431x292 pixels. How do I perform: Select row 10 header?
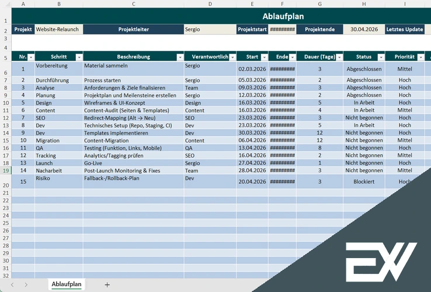tap(5, 102)
